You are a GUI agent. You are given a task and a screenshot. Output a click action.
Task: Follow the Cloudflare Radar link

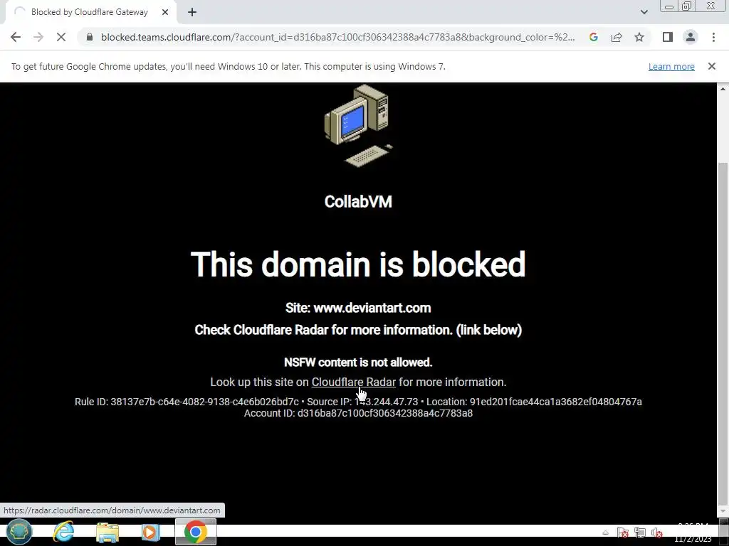(353, 382)
